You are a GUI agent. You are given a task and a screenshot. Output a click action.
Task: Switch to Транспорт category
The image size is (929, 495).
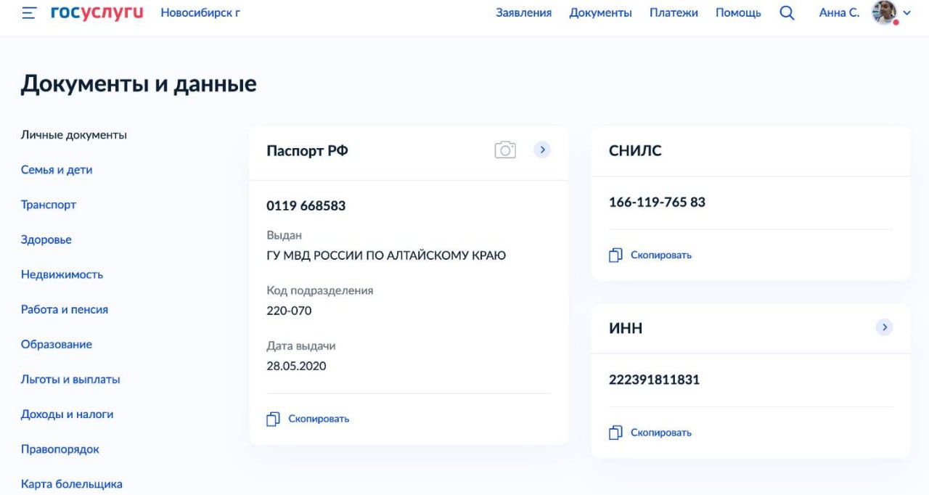tap(49, 205)
